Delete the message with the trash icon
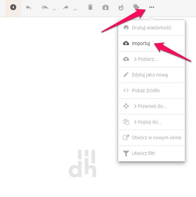Image resolution: width=196 pixels, height=197 pixels. pyautogui.click(x=90, y=7)
